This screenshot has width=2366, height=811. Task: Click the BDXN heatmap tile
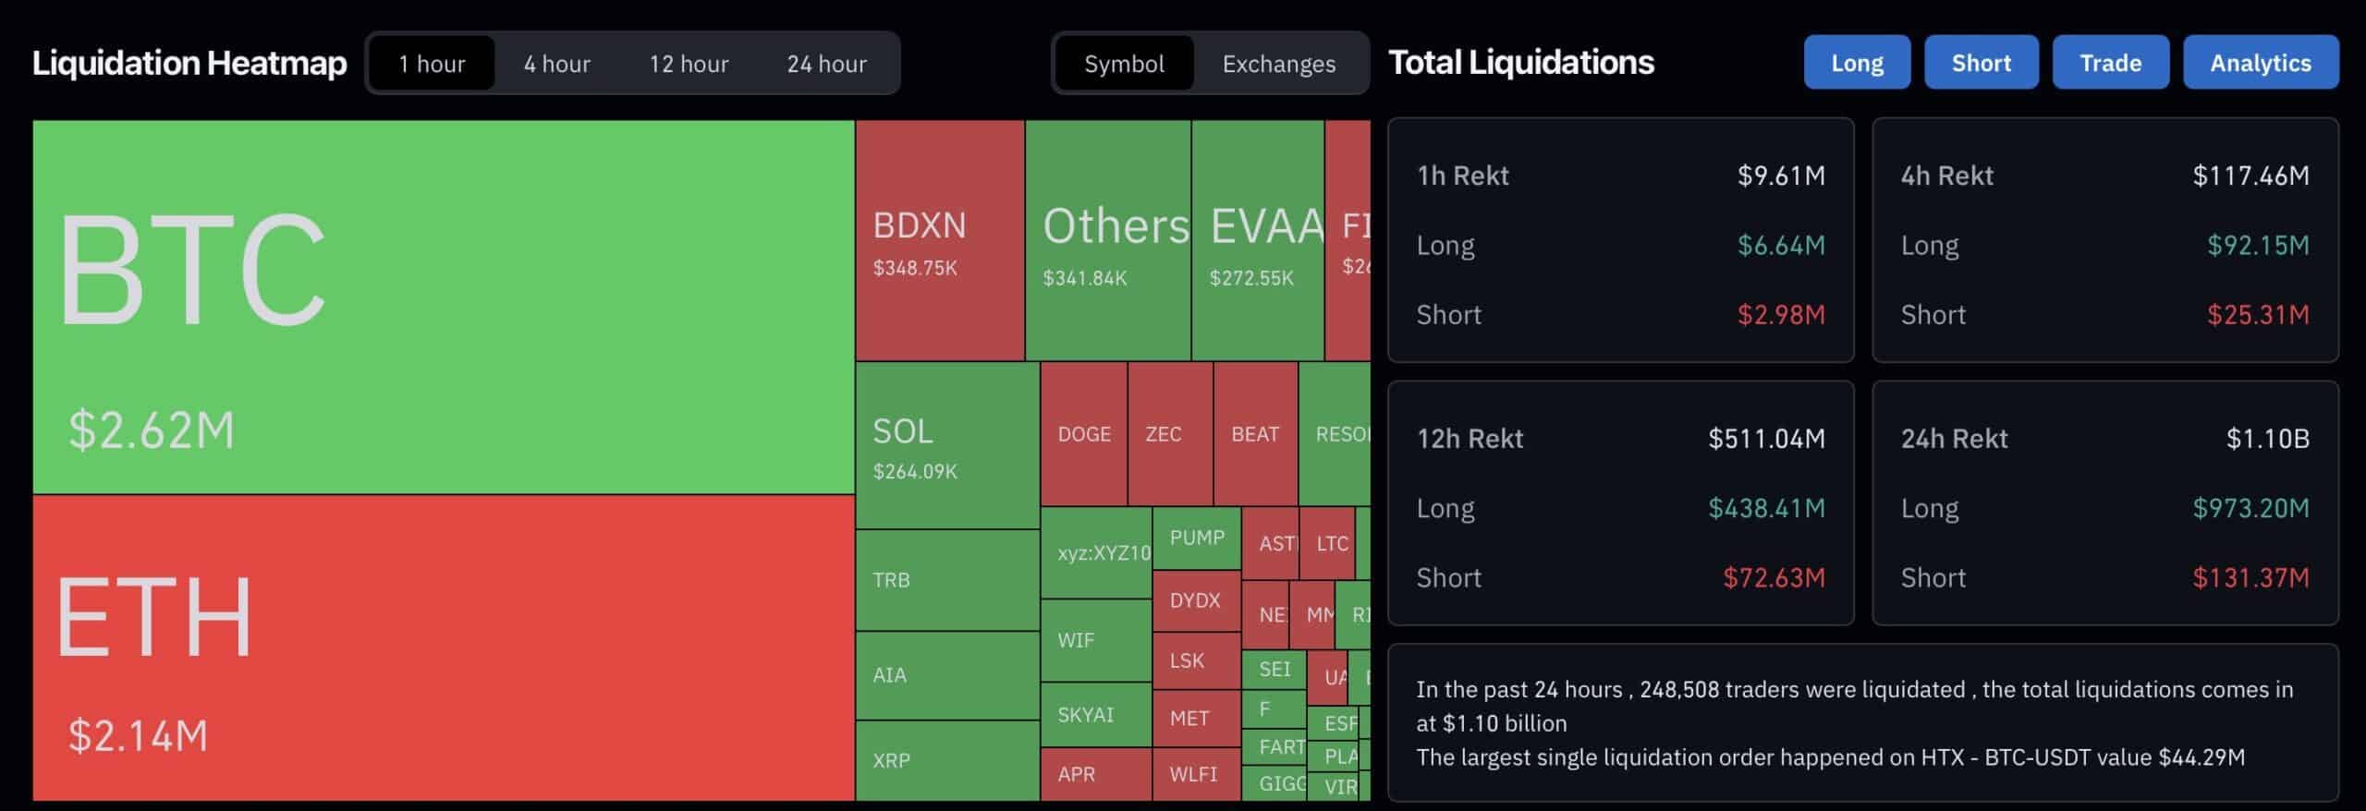coord(938,240)
